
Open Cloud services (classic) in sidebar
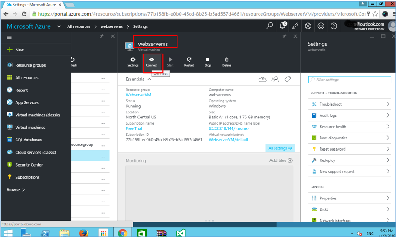pyautogui.click(x=36, y=152)
